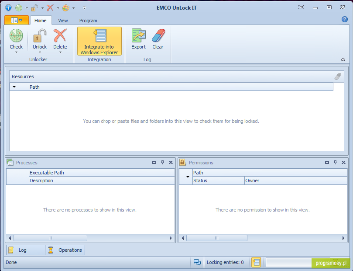This screenshot has height=271, width=353.
Task: Open the Log bottom tab
Action: click(x=25, y=250)
